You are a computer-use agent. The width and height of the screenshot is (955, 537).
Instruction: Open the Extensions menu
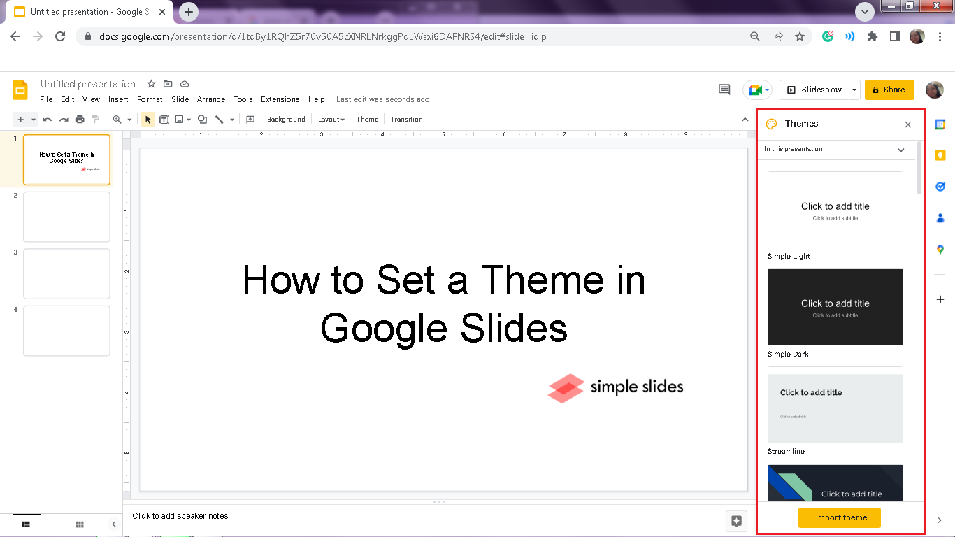[280, 99]
